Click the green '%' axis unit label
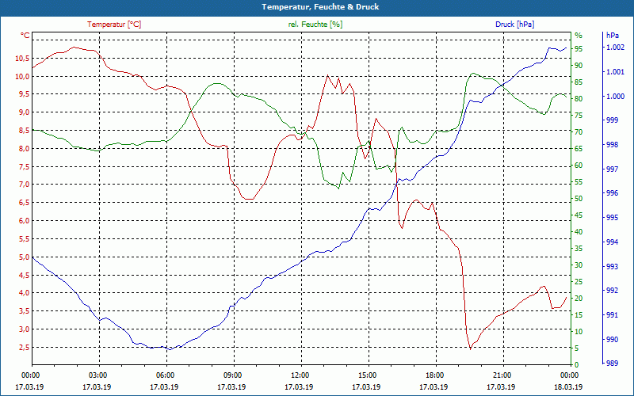 [579, 36]
